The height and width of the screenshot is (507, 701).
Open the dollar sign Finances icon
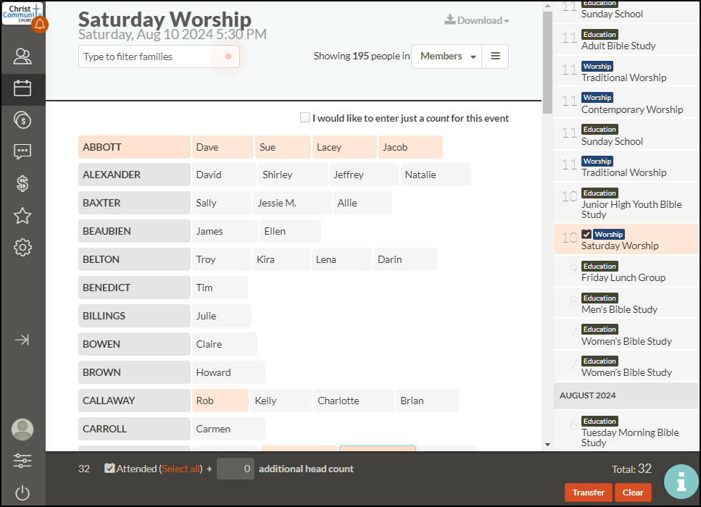click(22, 183)
